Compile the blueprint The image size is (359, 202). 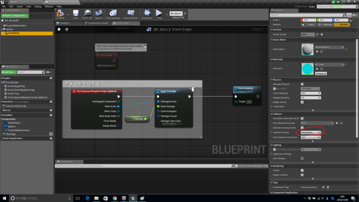pos(60,14)
